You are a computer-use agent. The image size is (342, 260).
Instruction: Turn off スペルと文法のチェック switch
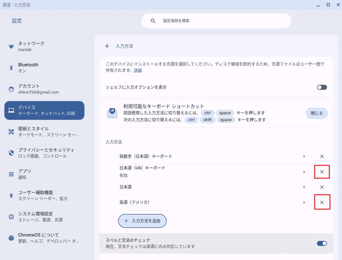322,243
